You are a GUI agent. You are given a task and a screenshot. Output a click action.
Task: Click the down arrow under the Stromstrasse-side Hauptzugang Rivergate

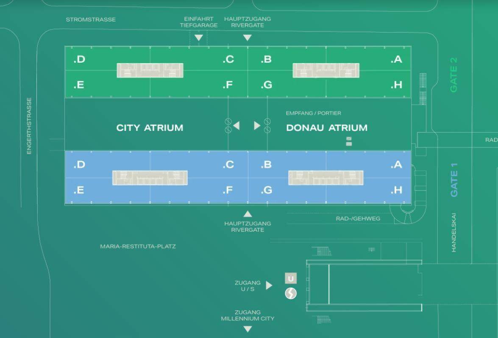[x=248, y=38]
